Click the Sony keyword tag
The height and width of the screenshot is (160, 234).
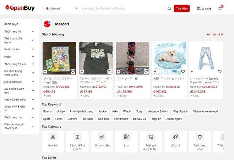coord(139,111)
